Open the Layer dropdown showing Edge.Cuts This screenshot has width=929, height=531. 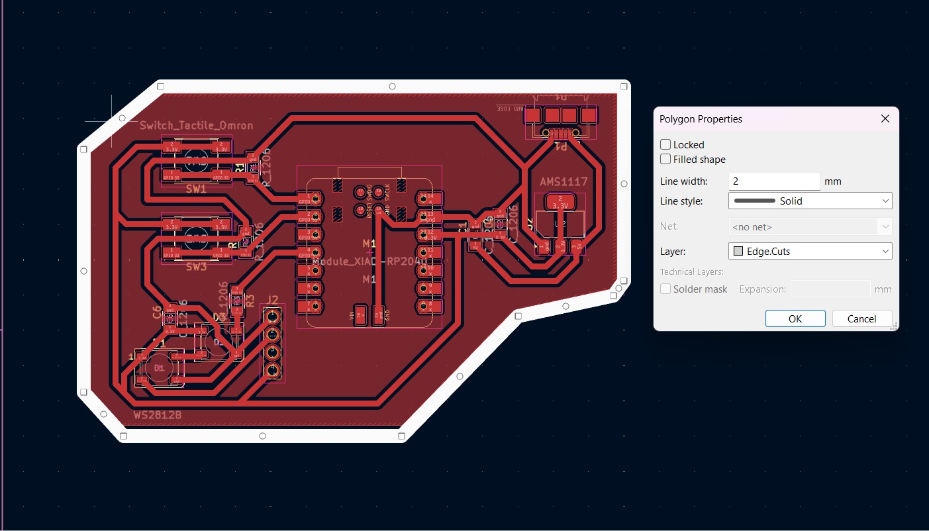click(x=810, y=251)
